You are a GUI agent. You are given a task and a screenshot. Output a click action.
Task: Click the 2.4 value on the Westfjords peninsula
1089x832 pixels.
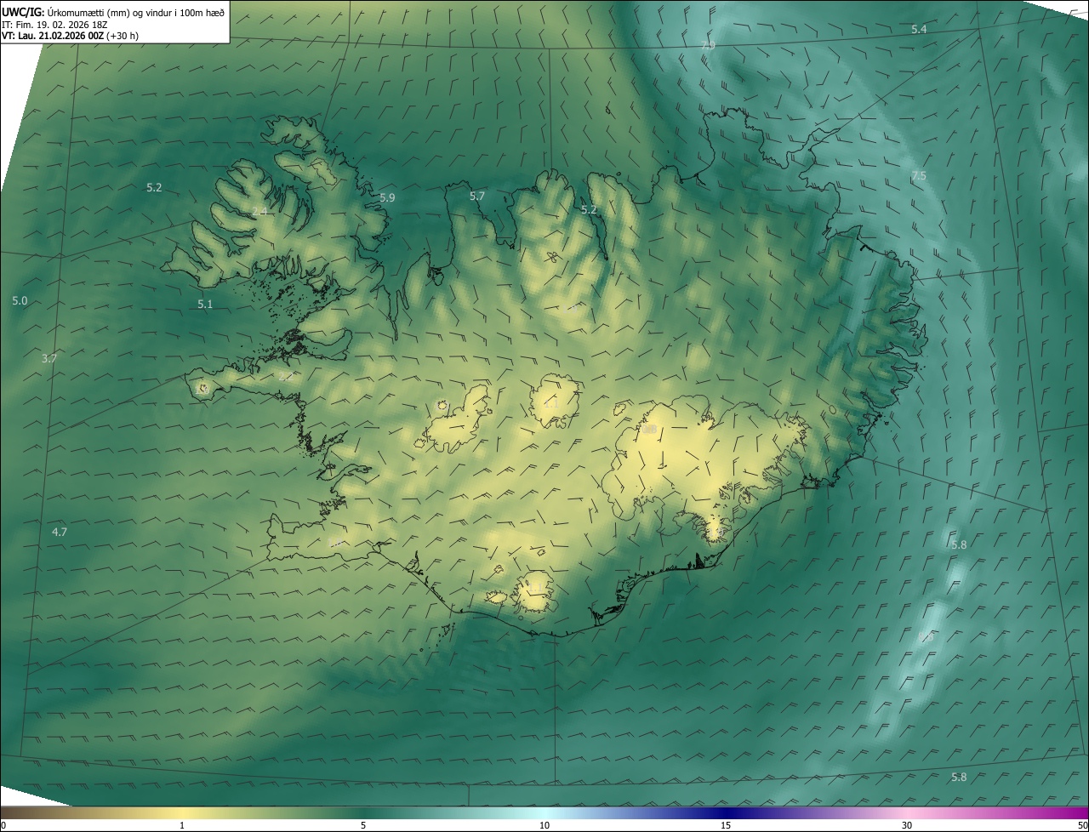(259, 211)
